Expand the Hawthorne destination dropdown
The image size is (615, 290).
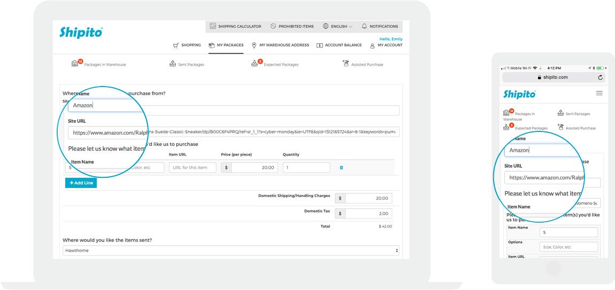tap(230, 250)
